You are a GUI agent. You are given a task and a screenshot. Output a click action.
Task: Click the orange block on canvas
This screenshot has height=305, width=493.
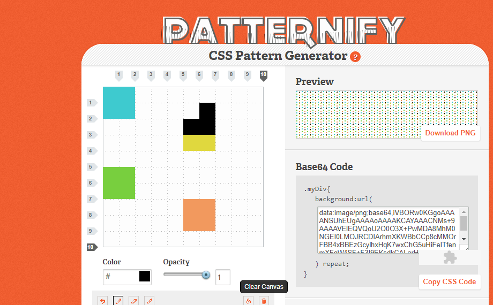[199, 215]
